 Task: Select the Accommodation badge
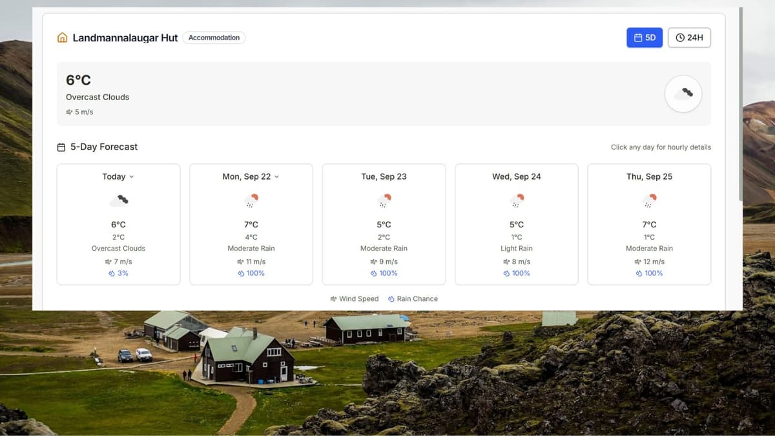click(x=214, y=37)
